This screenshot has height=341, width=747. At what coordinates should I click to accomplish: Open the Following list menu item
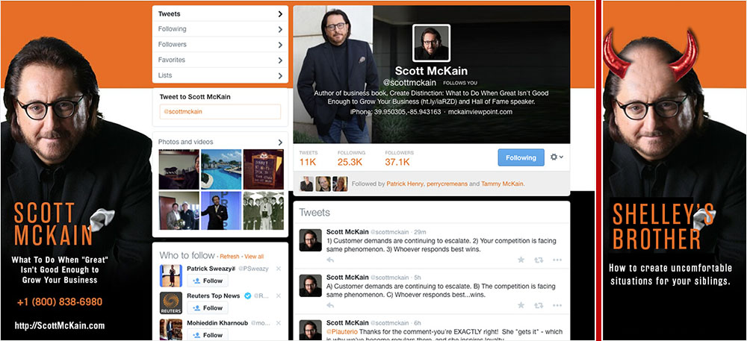tap(220, 29)
